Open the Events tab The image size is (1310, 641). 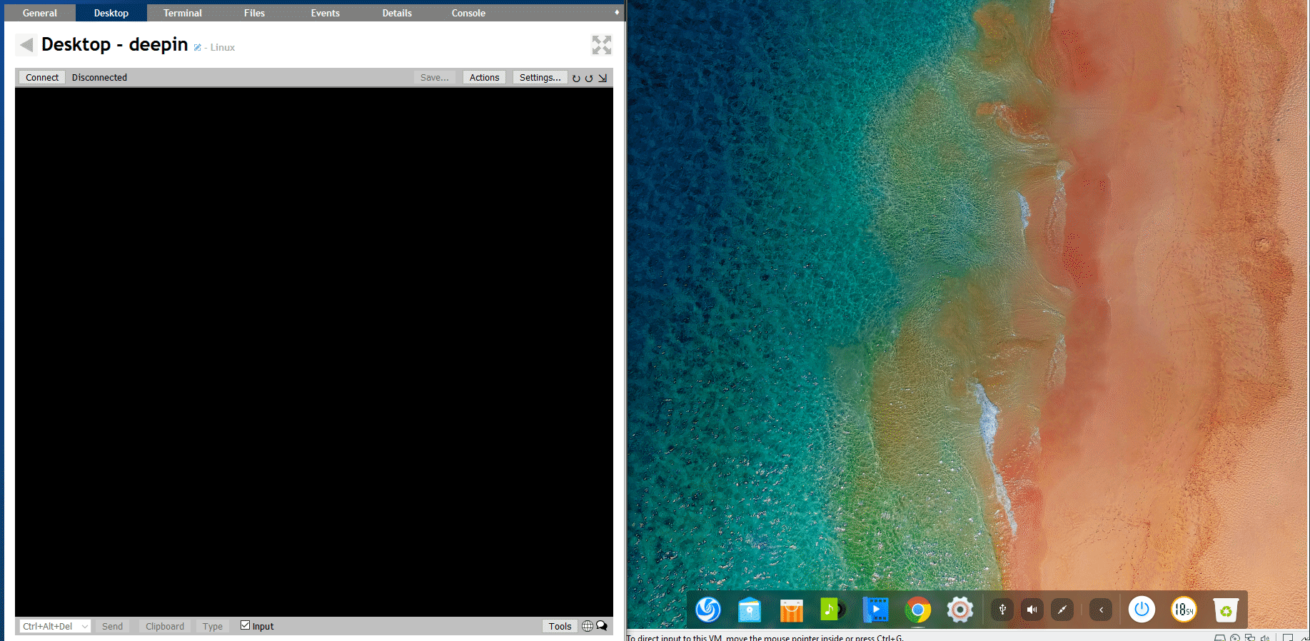pos(326,13)
